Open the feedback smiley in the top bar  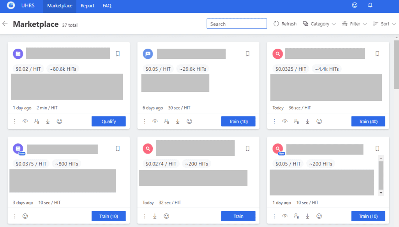[x=355, y=5]
